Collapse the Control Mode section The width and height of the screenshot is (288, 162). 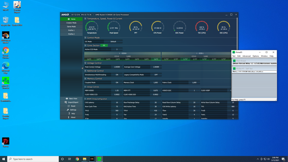point(85,38)
